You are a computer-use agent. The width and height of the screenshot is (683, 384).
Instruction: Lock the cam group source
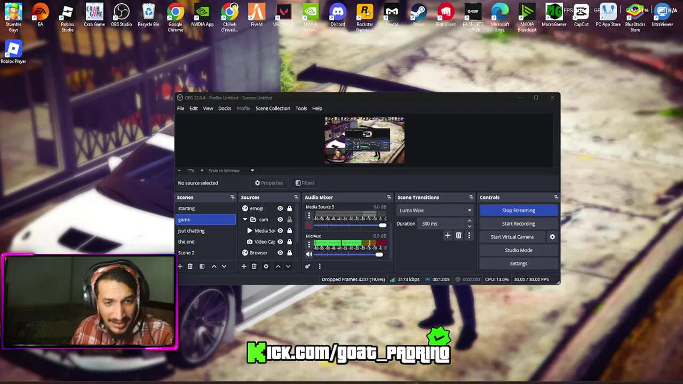[289, 220]
